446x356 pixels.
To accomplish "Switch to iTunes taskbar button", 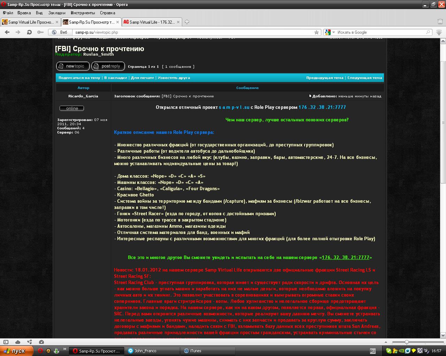I will (x=208, y=351).
